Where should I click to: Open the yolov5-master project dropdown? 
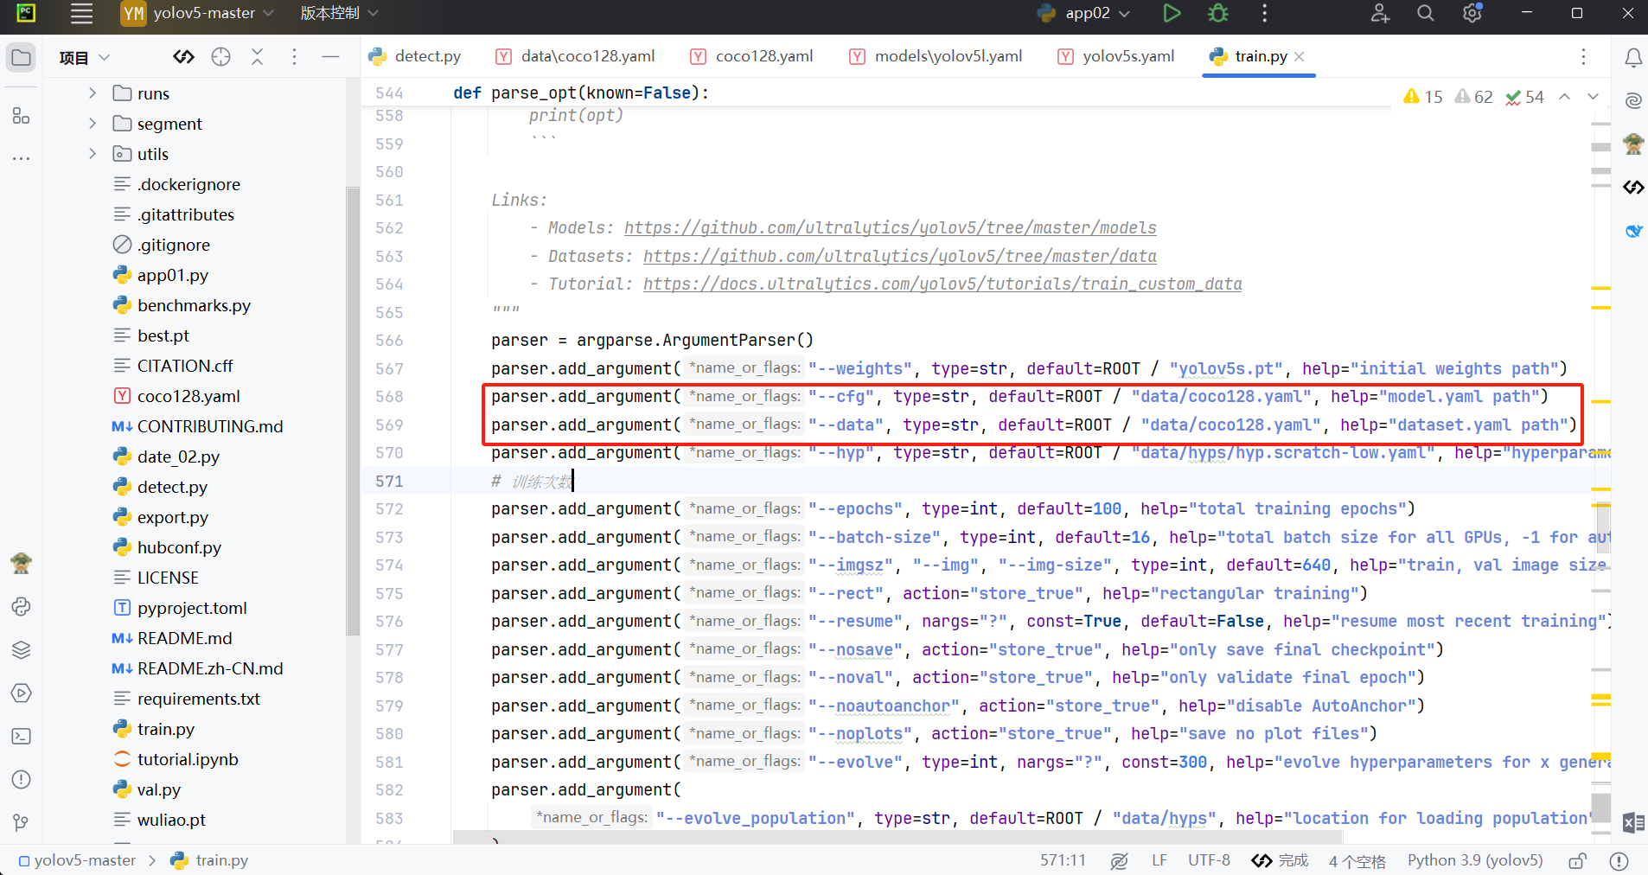(197, 13)
